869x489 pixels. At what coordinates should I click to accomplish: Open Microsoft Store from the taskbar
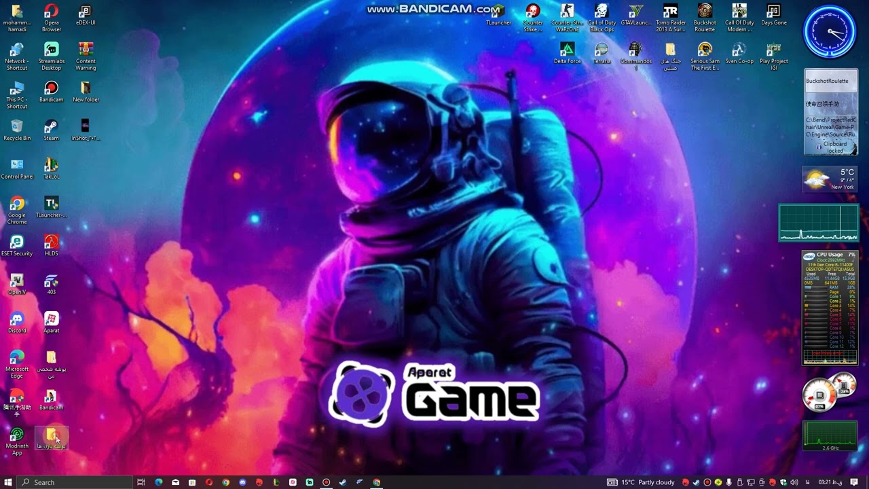point(192,482)
